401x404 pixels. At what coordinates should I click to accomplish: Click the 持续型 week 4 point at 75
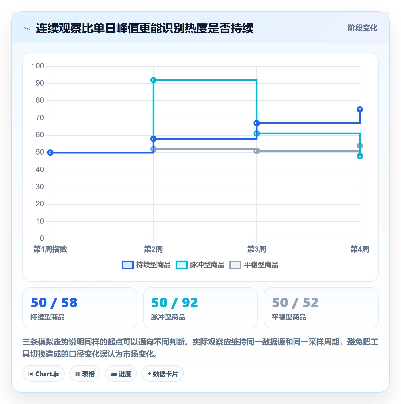tap(360, 110)
